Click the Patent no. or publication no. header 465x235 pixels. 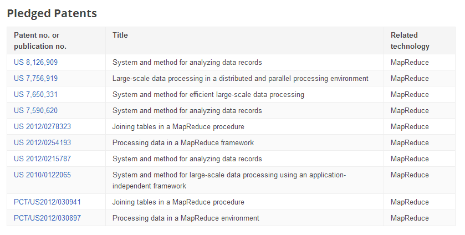point(40,40)
